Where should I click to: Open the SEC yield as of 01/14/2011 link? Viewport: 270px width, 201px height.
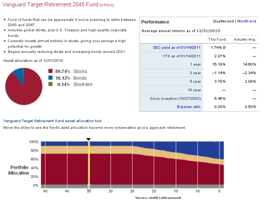[177, 48]
